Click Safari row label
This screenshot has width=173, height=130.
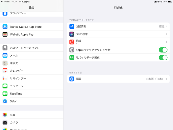[14, 101]
